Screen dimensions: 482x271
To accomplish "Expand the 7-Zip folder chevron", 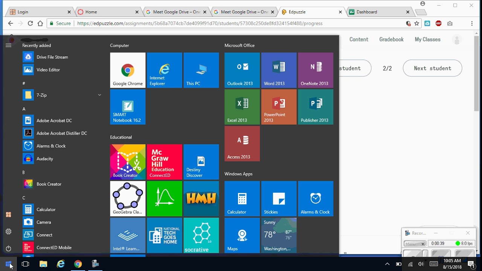I will pyautogui.click(x=99, y=95).
